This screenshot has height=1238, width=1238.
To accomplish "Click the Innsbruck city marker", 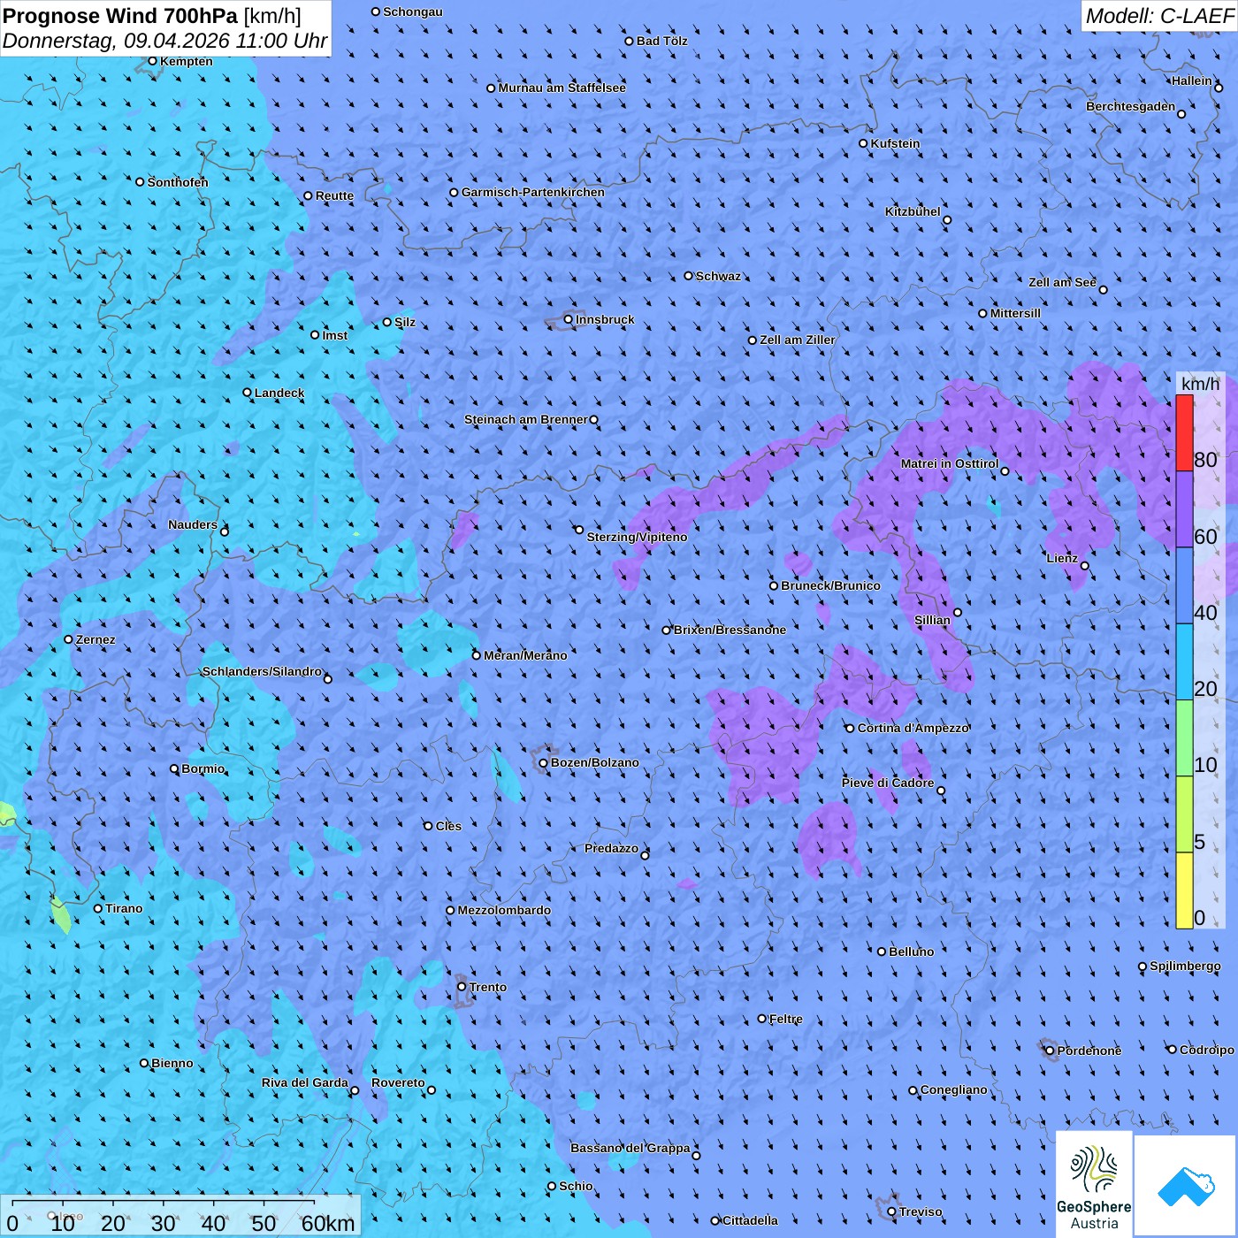I will coord(569,320).
